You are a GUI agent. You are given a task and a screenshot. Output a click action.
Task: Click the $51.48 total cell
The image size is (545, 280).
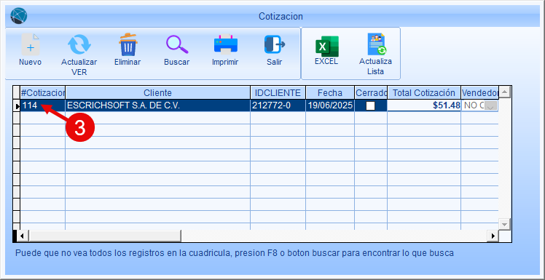tap(424, 105)
